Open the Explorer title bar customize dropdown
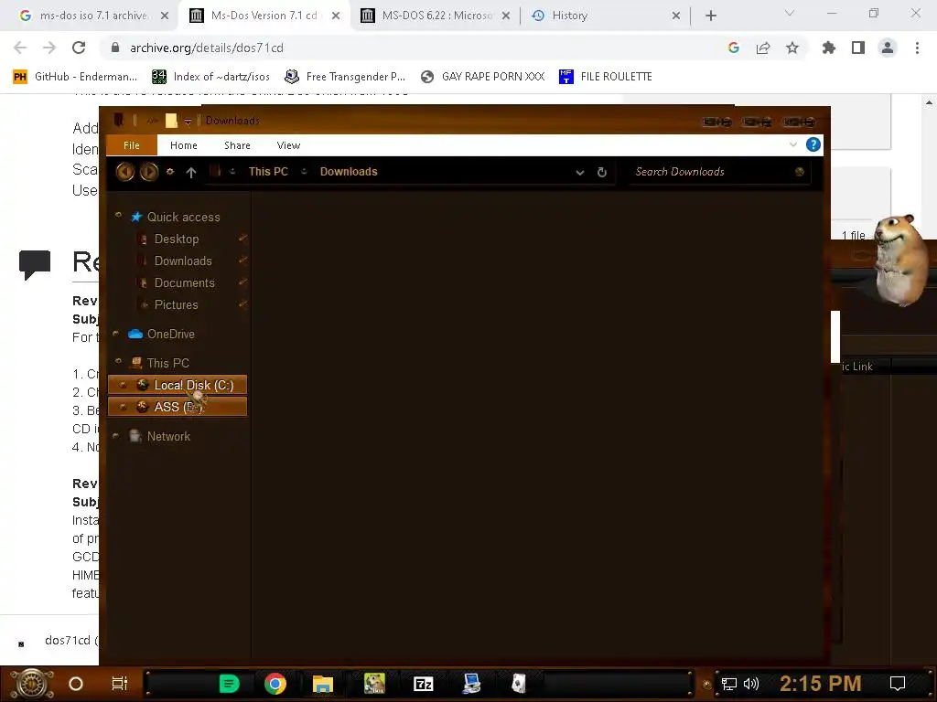The image size is (937, 702). 188,122
